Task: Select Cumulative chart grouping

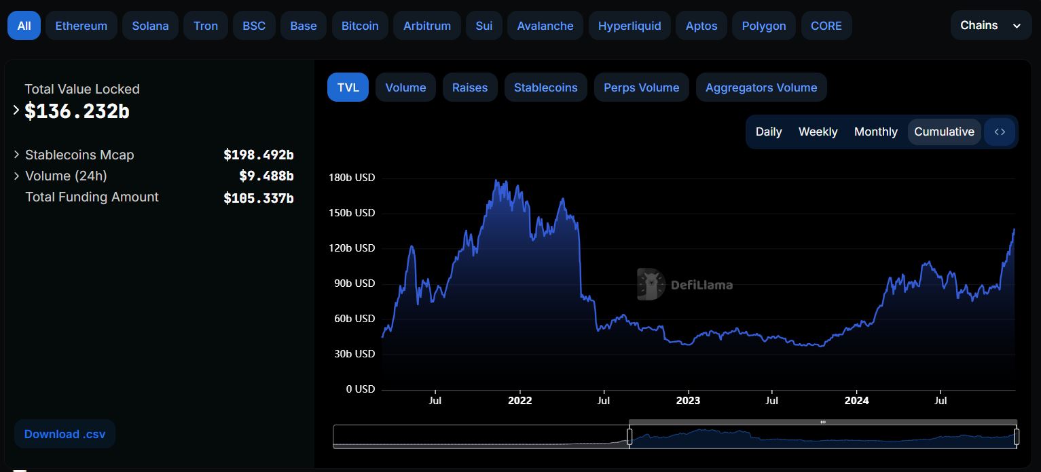Action: 945,132
